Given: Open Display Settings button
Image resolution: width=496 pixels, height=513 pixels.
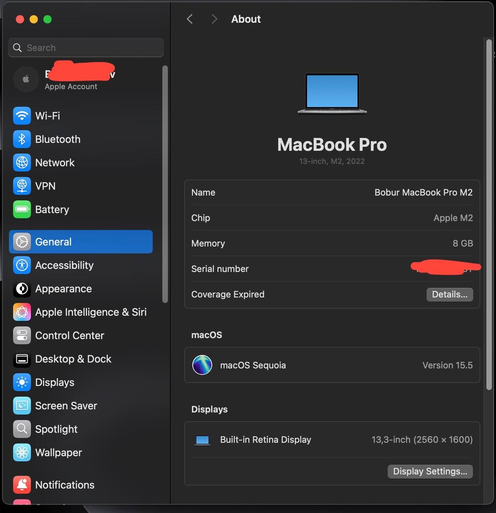Looking at the screenshot, I should (430, 471).
